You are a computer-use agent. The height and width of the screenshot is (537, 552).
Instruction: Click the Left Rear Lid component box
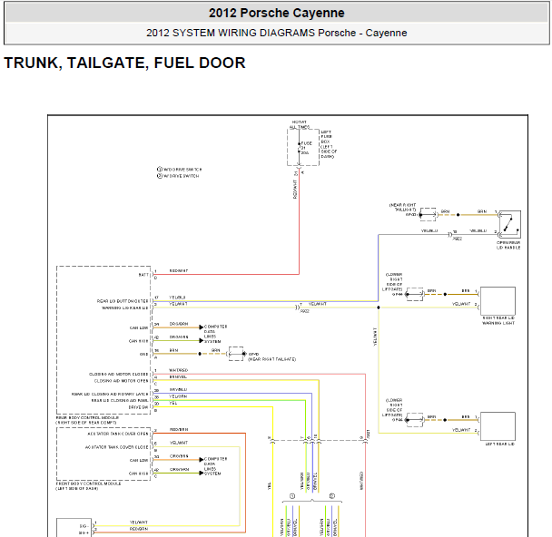(x=498, y=426)
